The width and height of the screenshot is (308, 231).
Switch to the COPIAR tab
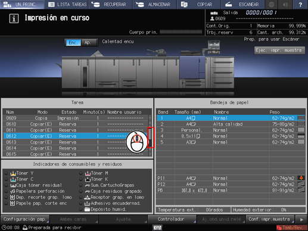199,4
